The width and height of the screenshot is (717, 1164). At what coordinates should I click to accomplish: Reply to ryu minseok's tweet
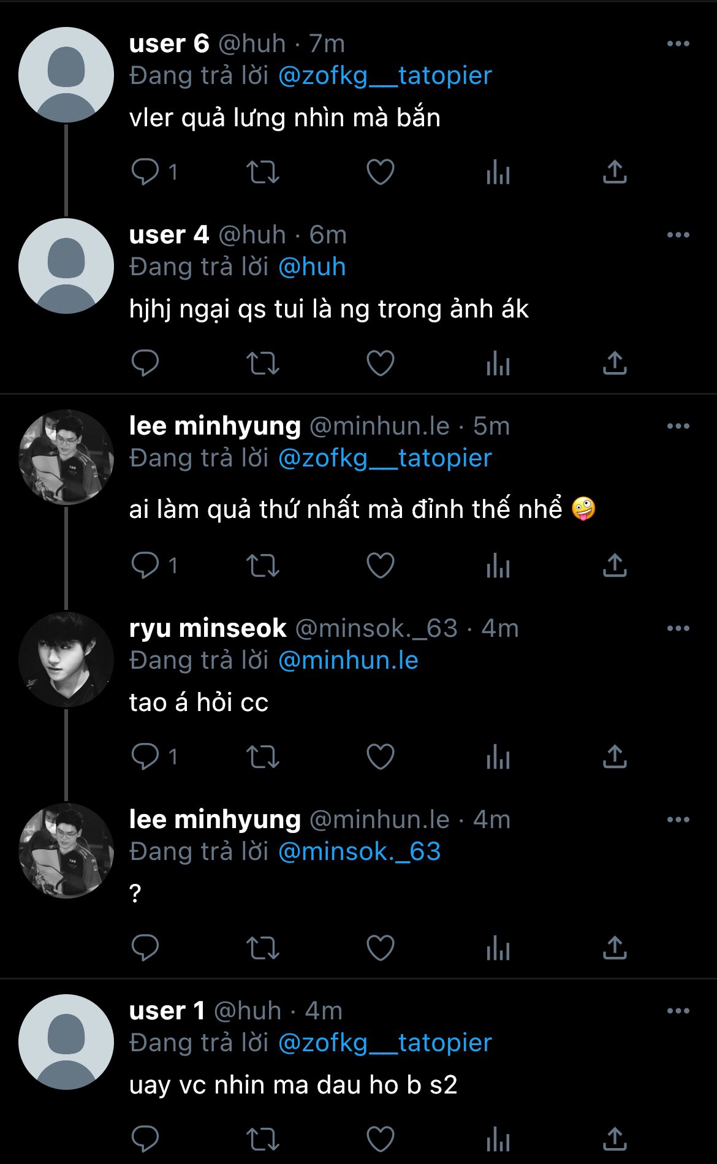pos(145,757)
